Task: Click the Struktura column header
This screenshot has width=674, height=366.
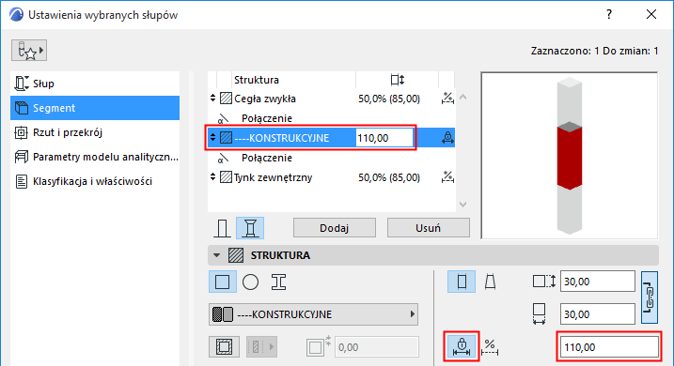Action: point(257,80)
